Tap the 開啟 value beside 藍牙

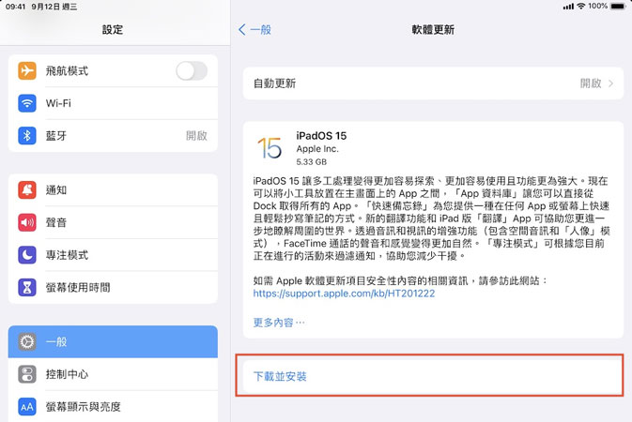[x=196, y=136]
